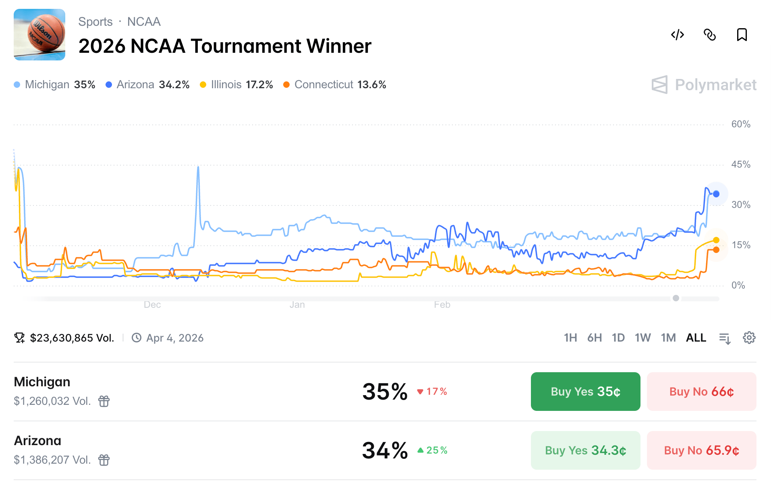Viewport: 771px width, 485px height.
Task: Click the embed code icon
Action: point(678,35)
